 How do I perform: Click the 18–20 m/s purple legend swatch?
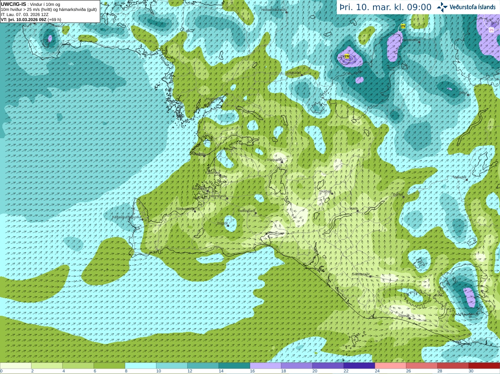[x=297, y=366]
